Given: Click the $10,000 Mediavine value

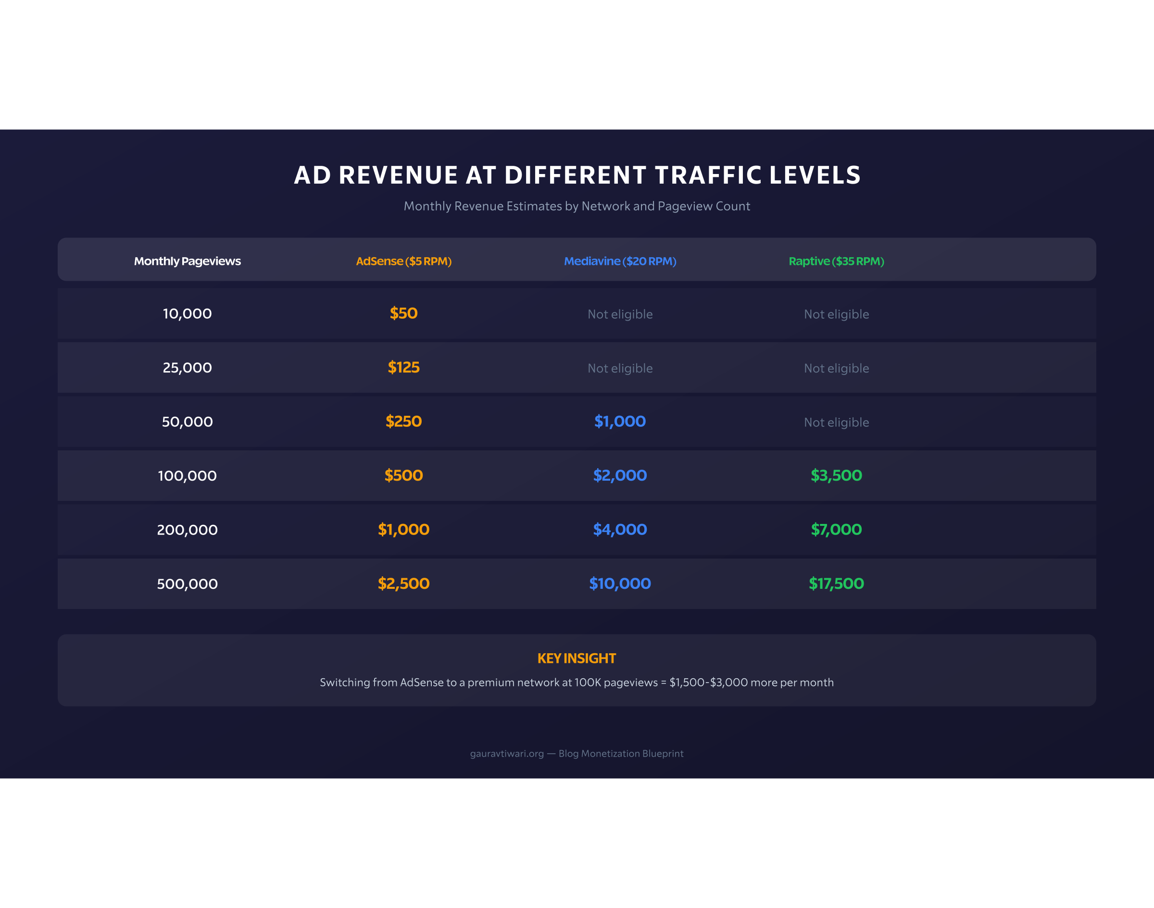Looking at the screenshot, I should [620, 584].
